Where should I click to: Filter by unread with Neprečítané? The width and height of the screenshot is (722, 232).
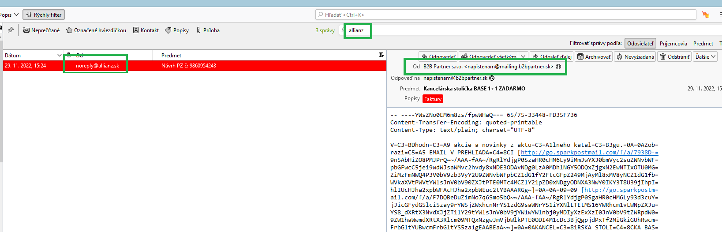point(41,30)
